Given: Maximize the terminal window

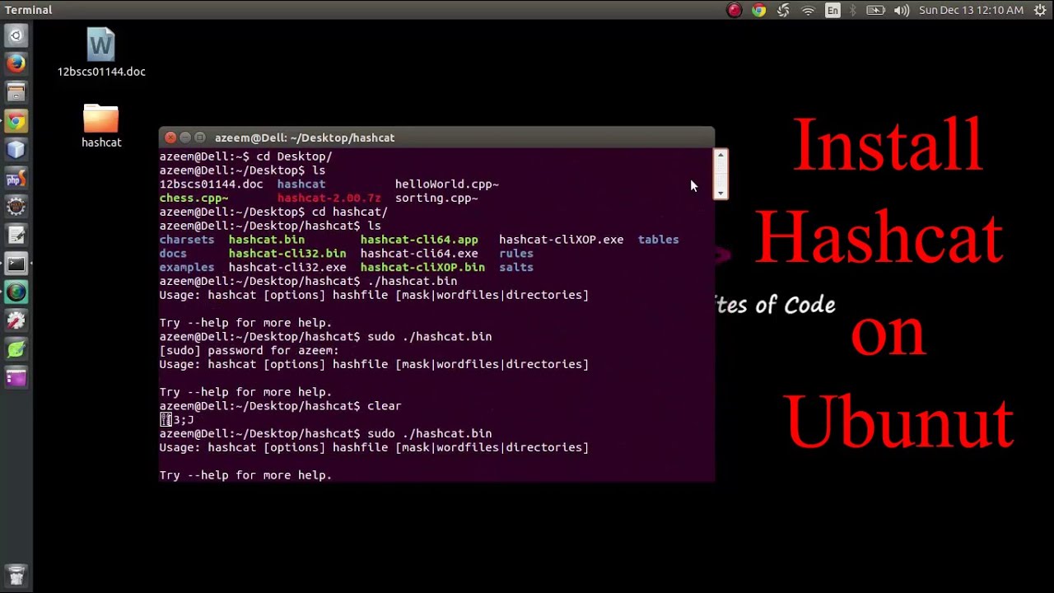Looking at the screenshot, I should pos(200,138).
